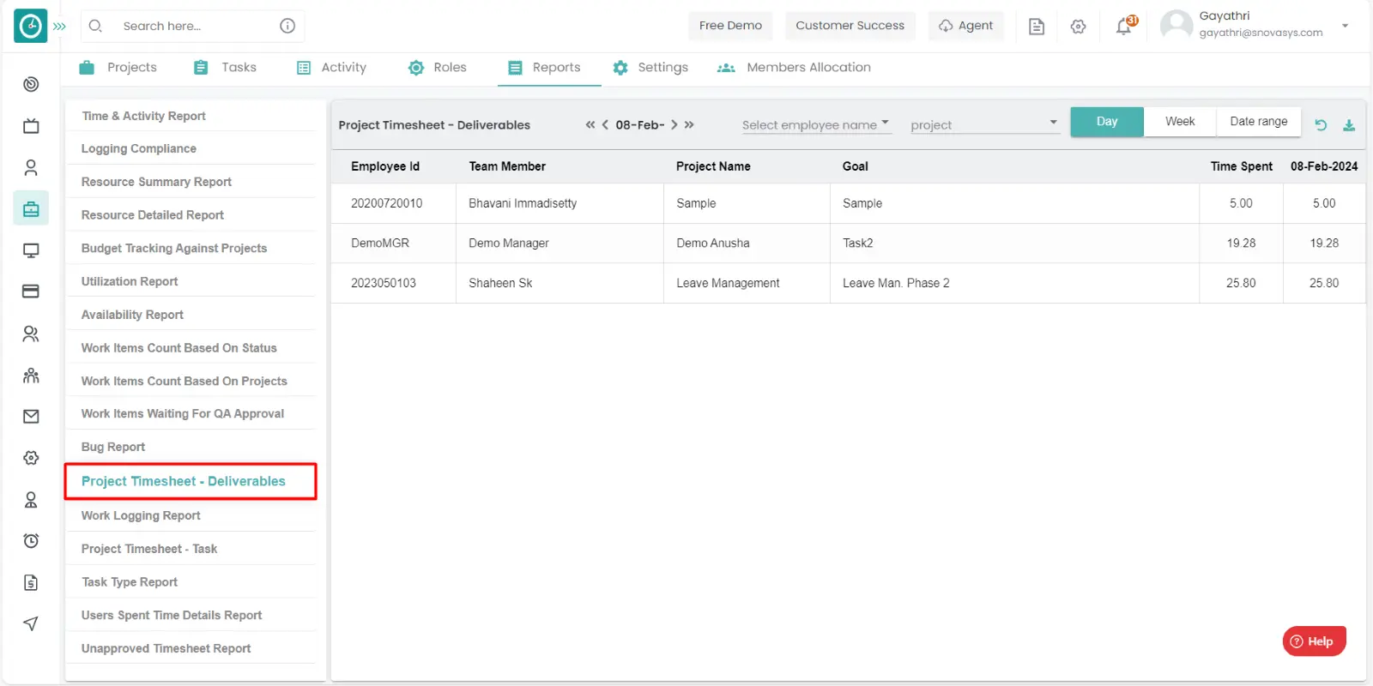Click the Bhavani Immadisetty cell
The height and width of the screenshot is (686, 1373).
(x=559, y=203)
